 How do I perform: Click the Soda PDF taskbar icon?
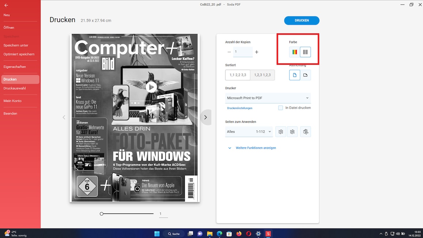pyautogui.click(x=268, y=234)
